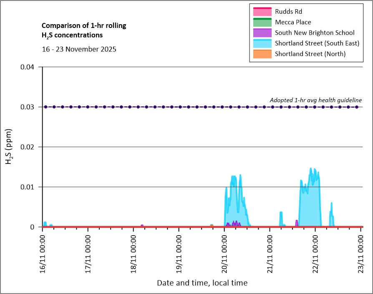Select the H2S (ppm) y-axis title

9,147
